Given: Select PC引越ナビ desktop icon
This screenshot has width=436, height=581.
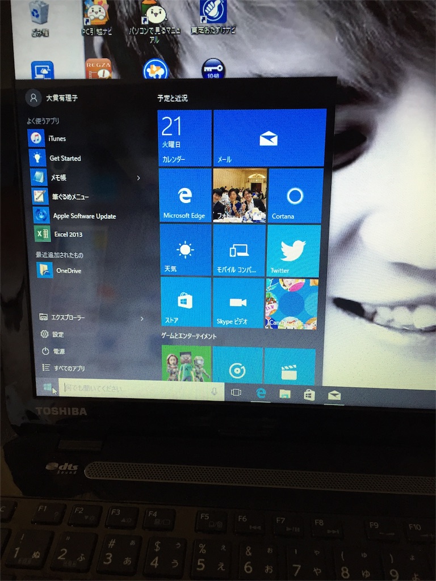Looking at the screenshot, I should (x=97, y=18).
